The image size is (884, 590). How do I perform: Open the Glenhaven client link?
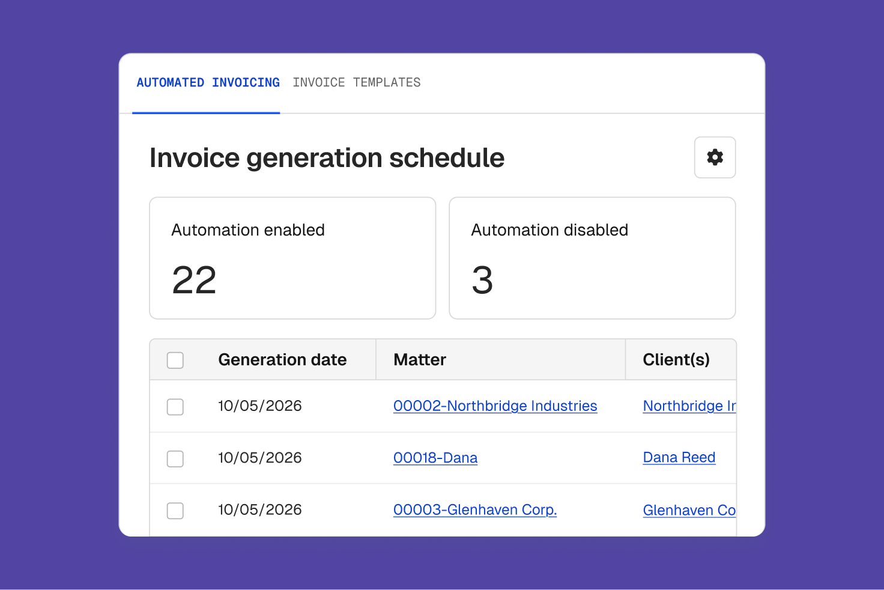point(689,510)
